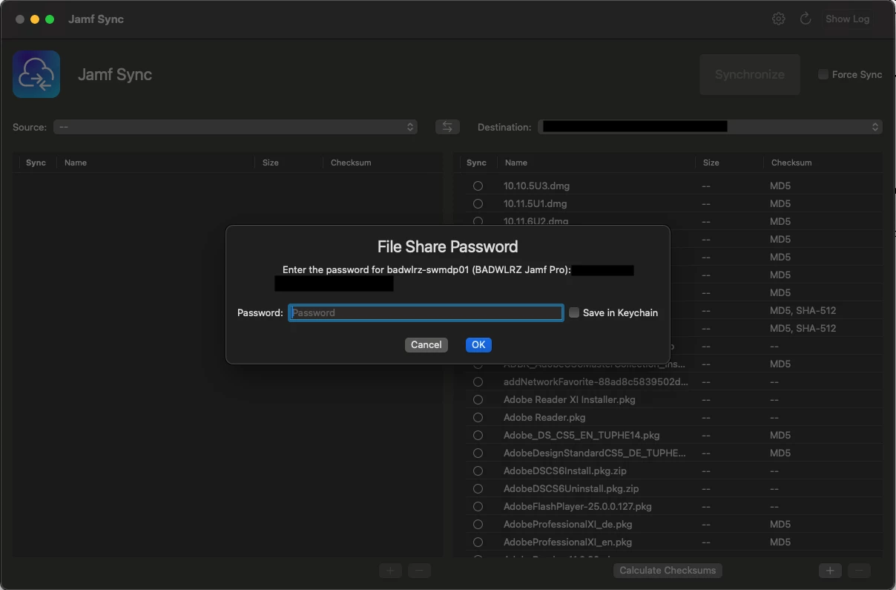The height and width of the screenshot is (590, 896).
Task: Check Save in Keychain option
Action: coord(574,312)
